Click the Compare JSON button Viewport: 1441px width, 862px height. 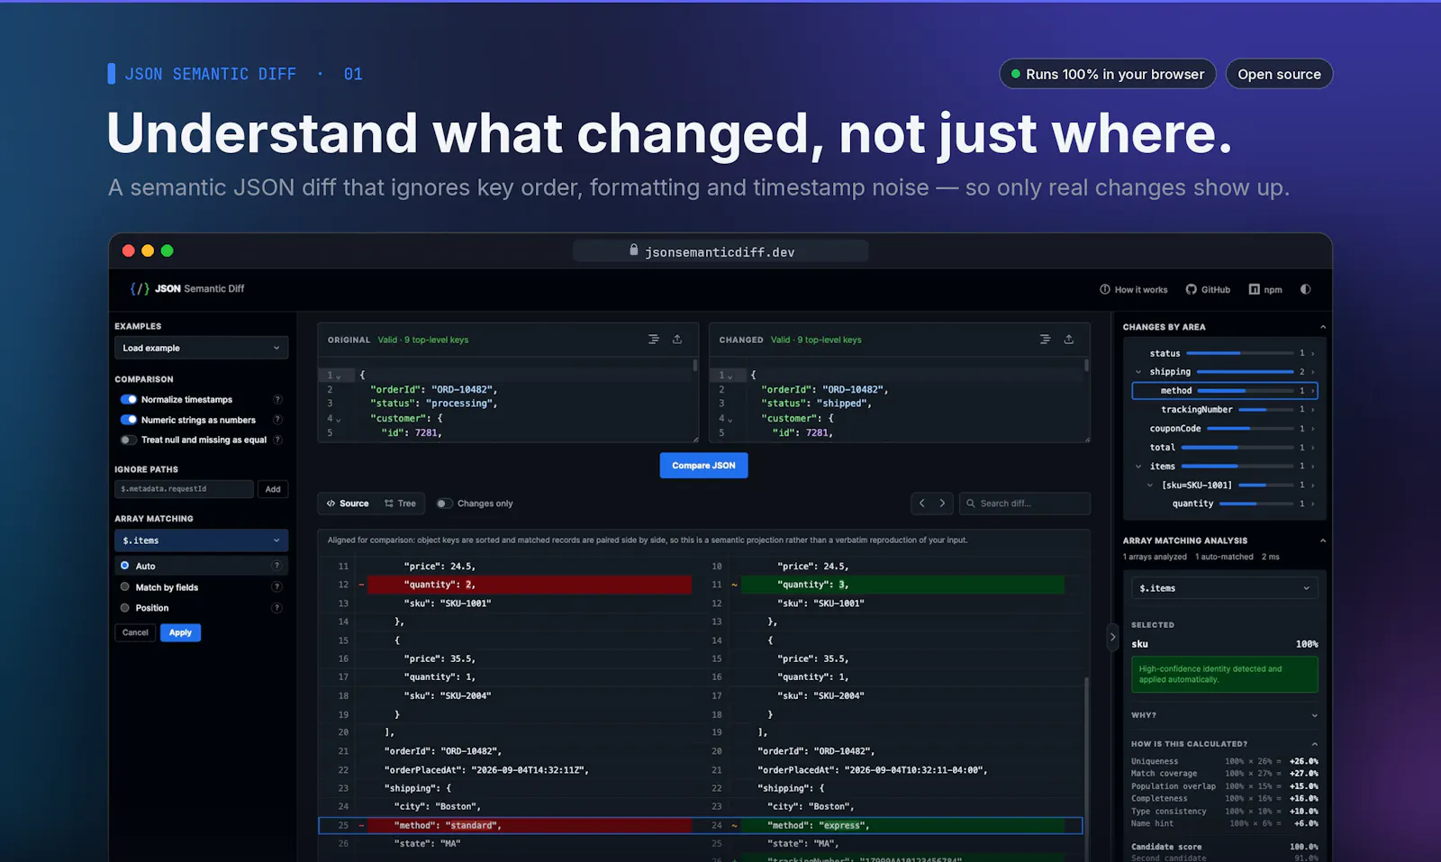703,466
